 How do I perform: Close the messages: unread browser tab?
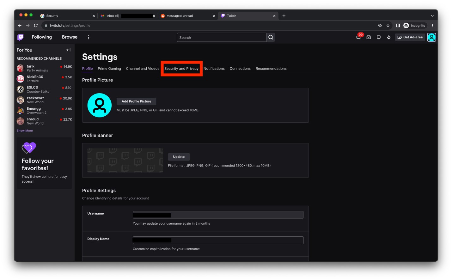(x=214, y=16)
